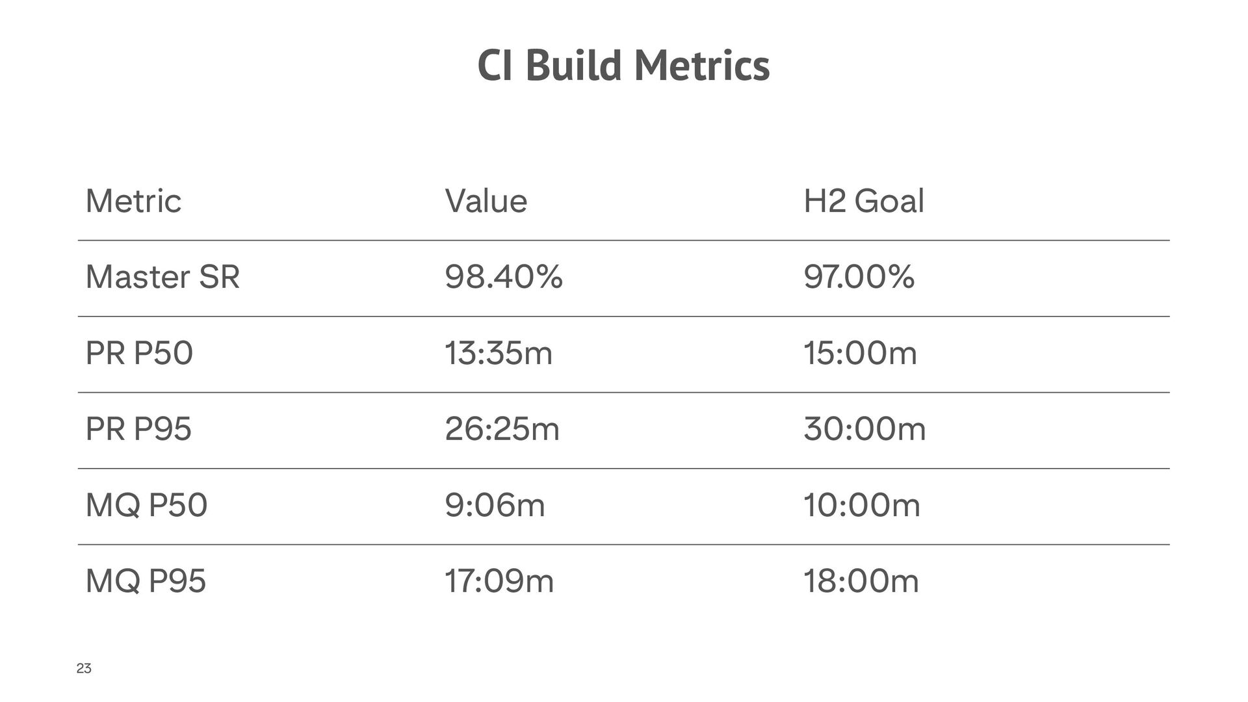Click the Master SR row label

(x=162, y=277)
